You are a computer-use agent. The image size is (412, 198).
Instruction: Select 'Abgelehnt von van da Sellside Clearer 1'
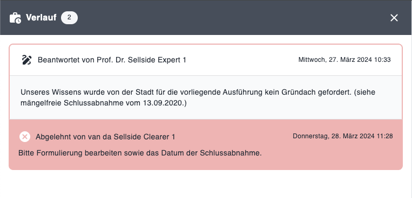pos(105,137)
